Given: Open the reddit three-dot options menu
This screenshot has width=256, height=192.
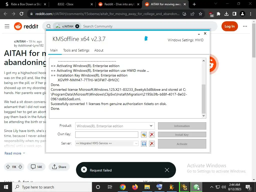Looking at the screenshot, I should (x=245, y=26).
